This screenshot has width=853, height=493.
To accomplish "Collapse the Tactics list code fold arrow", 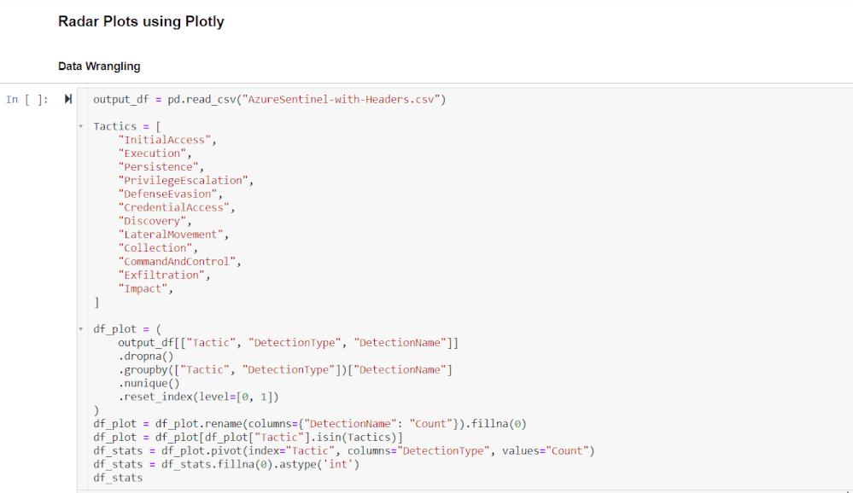I will pos(80,126).
